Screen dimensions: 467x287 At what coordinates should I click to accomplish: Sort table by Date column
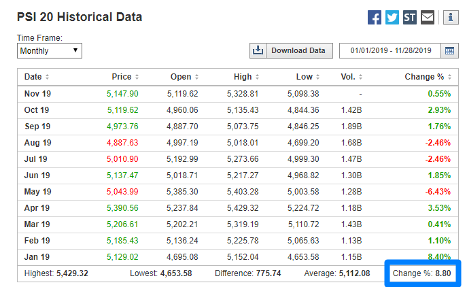tap(36, 77)
